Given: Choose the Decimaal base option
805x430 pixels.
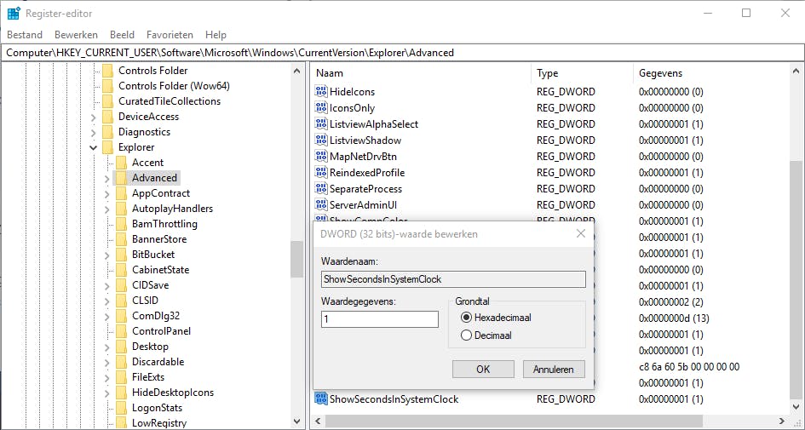Looking at the screenshot, I should (466, 335).
